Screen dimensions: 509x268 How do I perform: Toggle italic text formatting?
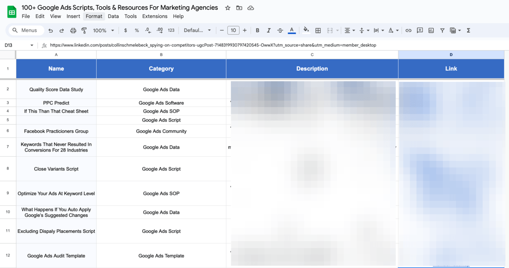click(x=268, y=30)
